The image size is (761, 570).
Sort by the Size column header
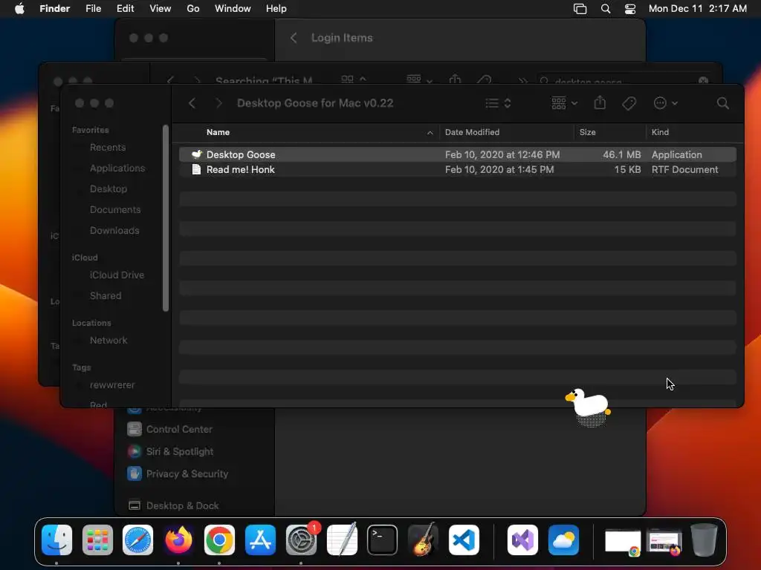tap(587, 132)
